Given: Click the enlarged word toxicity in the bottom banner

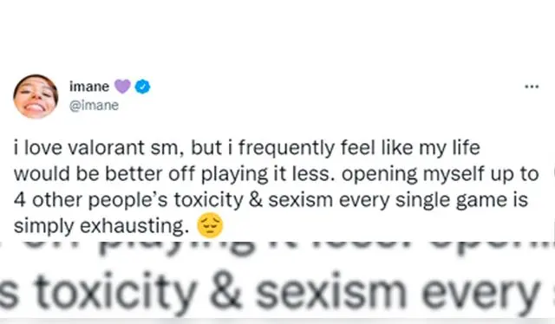Looking at the screenshot, I should click(115, 293).
